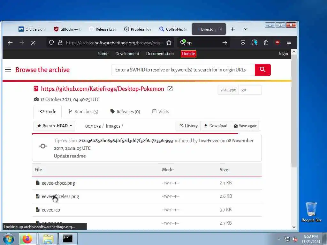327x245 pixels.
Task: Open eevee.ico file
Action: (x=51, y=210)
